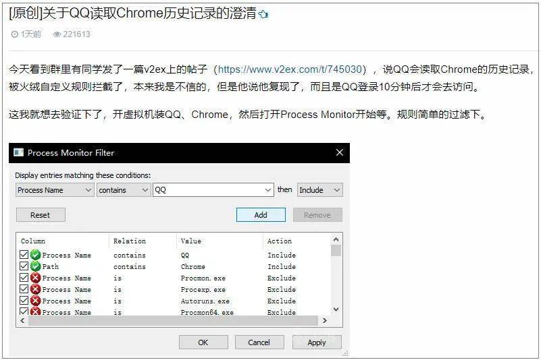Click the Process Monitor Filter title bar icon
The width and height of the screenshot is (541, 360).
point(18,152)
